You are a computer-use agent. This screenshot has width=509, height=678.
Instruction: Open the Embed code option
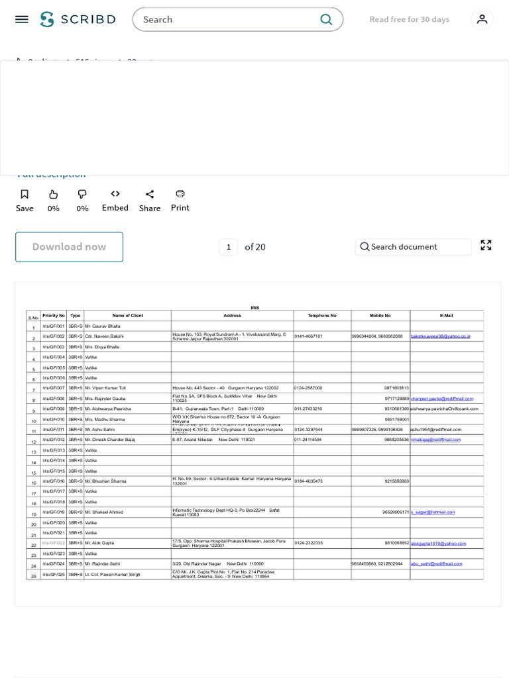coord(115,201)
